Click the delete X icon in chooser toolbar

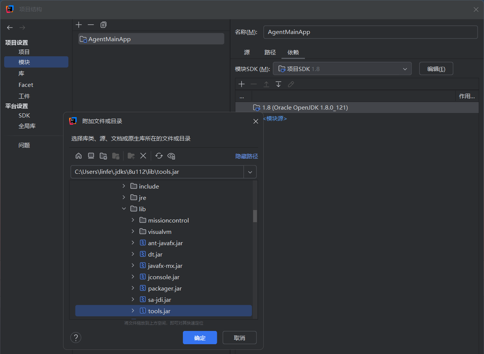point(143,156)
